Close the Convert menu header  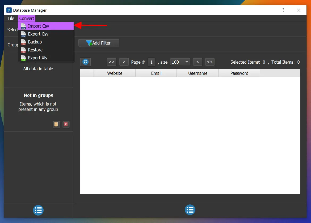(x=27, y=18)
